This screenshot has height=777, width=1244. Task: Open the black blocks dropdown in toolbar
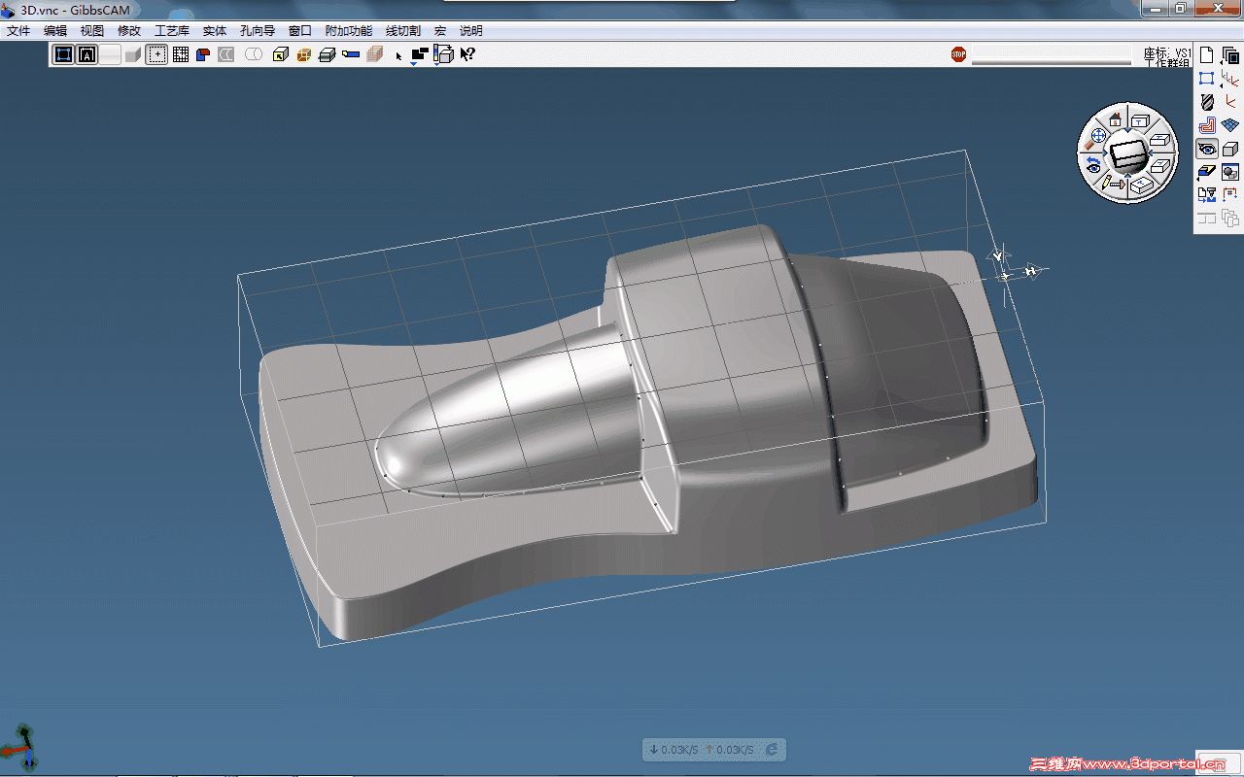[x=419, y=55]
